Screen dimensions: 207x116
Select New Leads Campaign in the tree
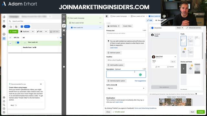[77, 18]
